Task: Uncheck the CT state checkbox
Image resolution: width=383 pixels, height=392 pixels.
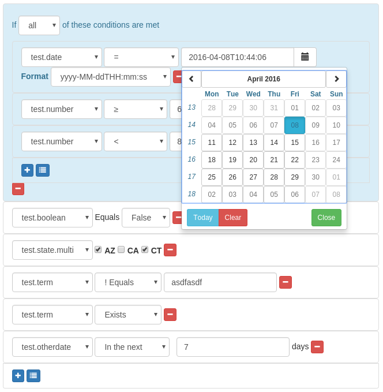Action: coord(145,249)
